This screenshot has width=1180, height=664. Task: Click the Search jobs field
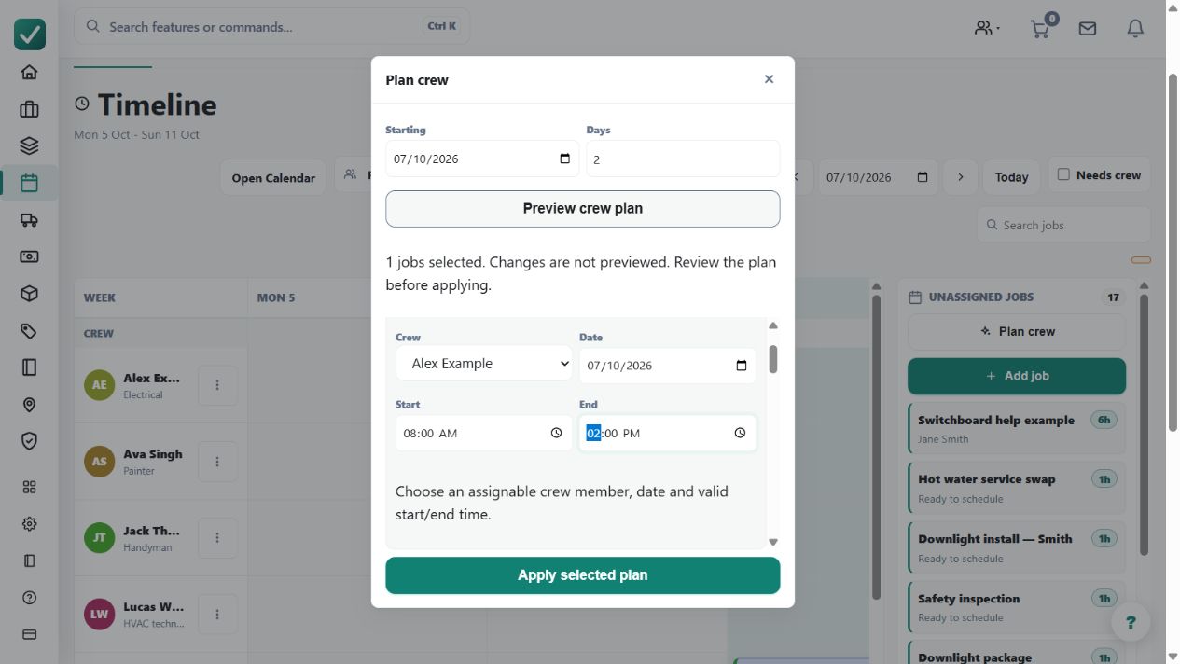point(1063,225)
